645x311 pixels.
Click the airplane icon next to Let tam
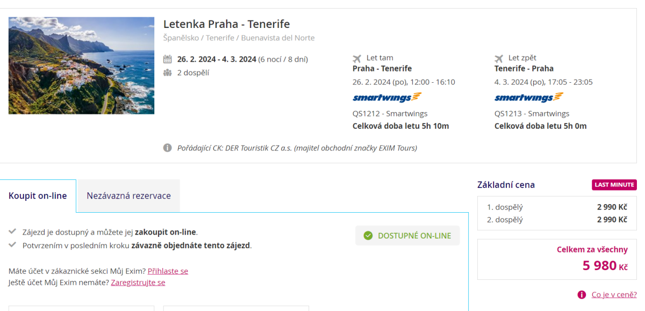tap(357, 58)
